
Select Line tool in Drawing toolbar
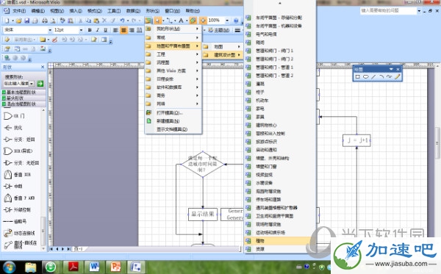point(373,76)
